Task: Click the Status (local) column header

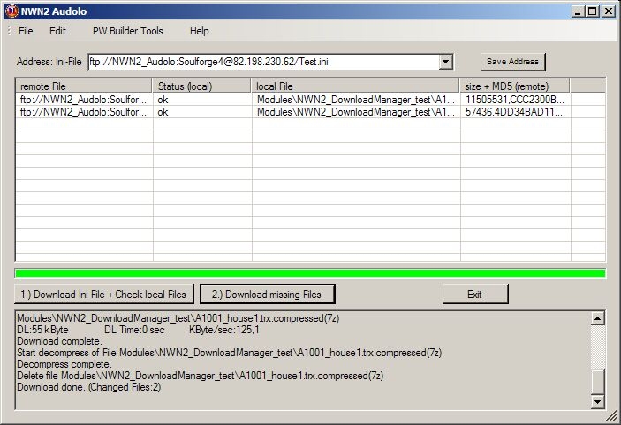Action: 202,86
